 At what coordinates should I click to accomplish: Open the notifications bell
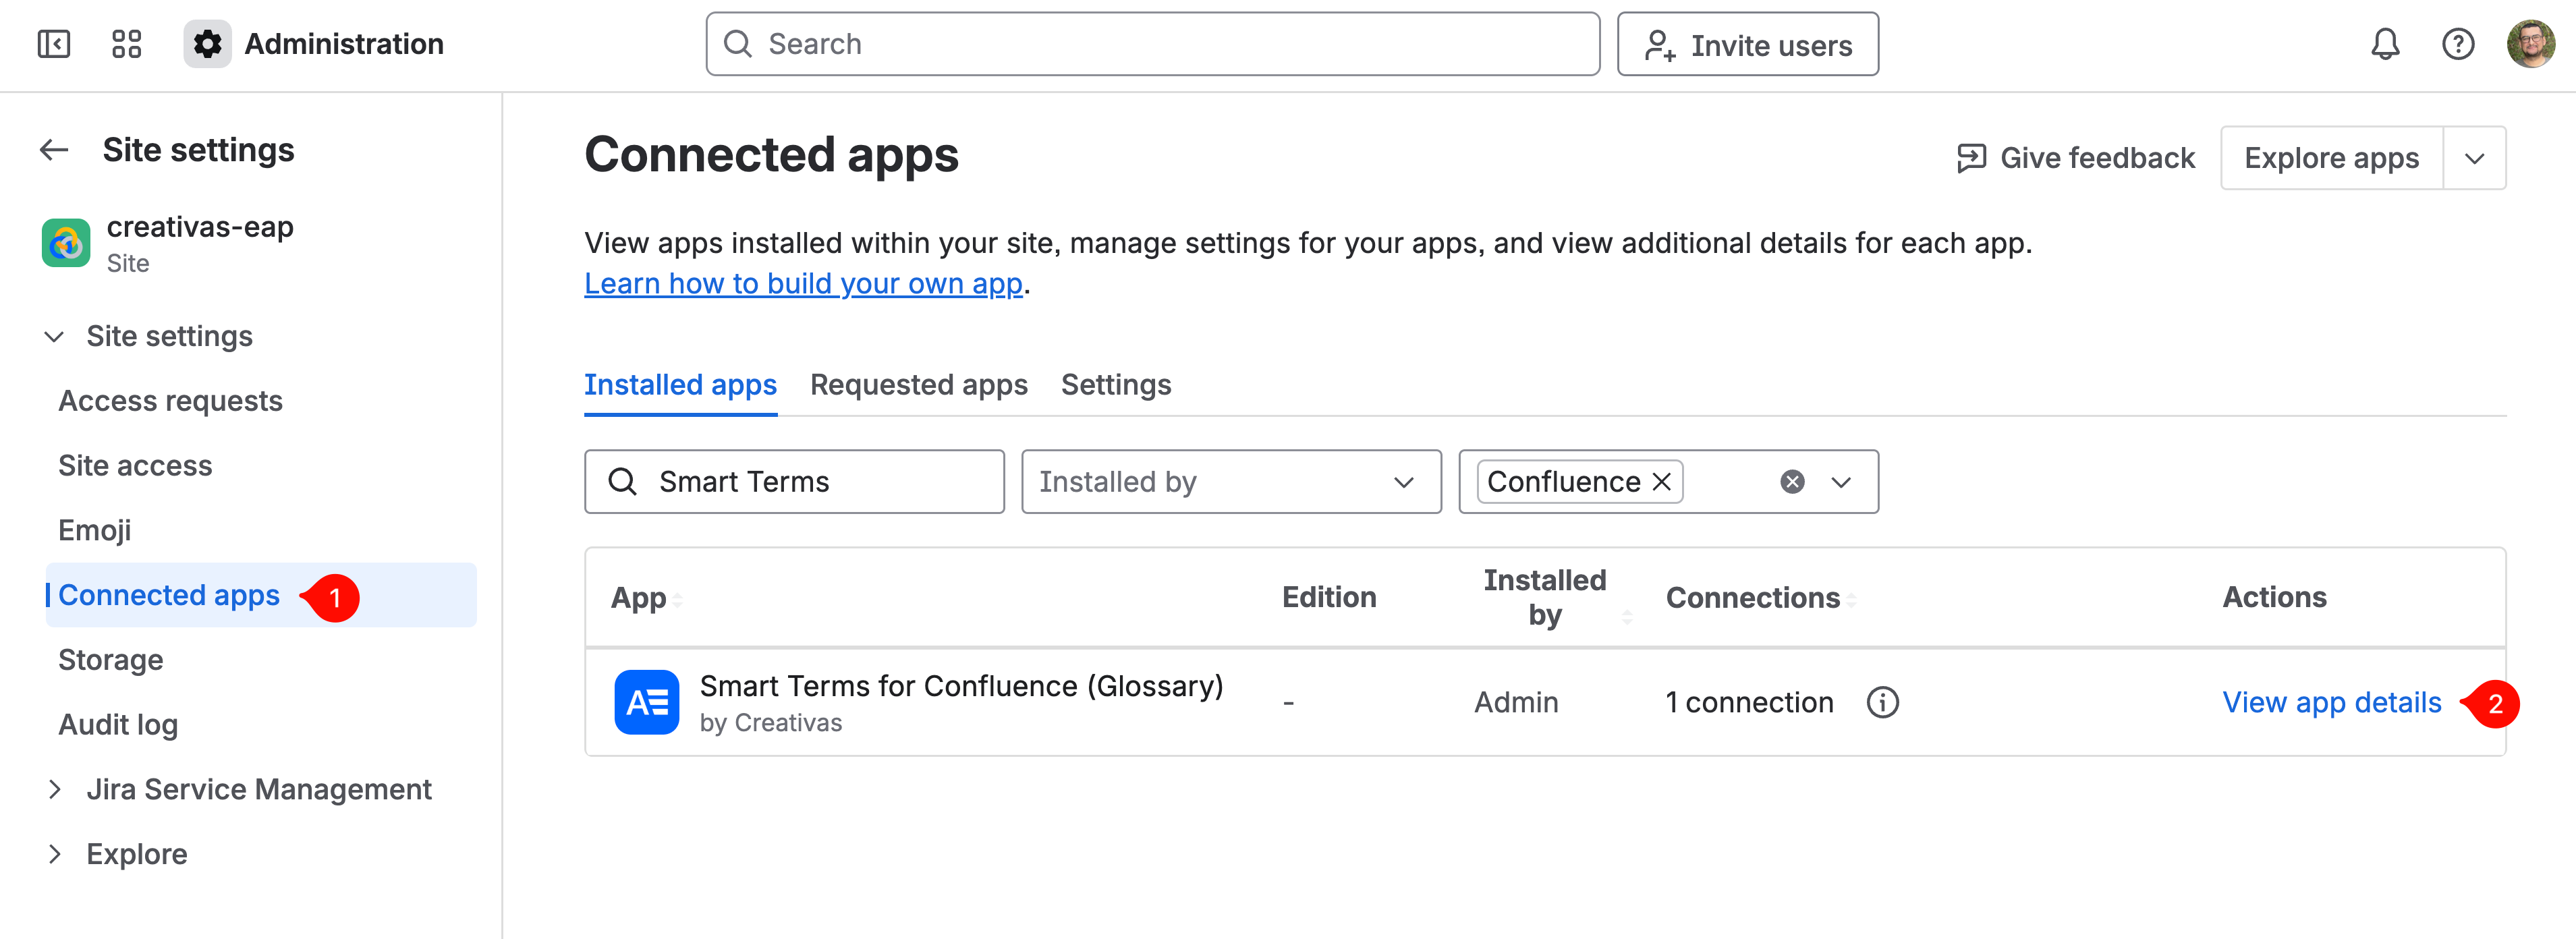[x=2385, y=44]
